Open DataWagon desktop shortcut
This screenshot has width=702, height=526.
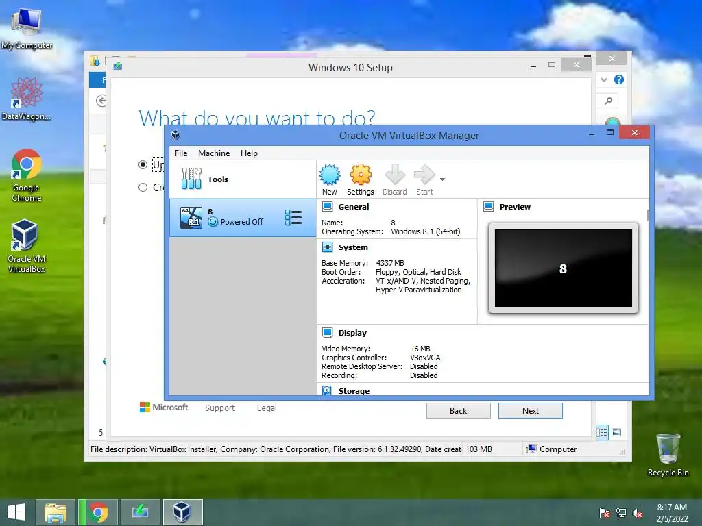[x=27, y=99]
